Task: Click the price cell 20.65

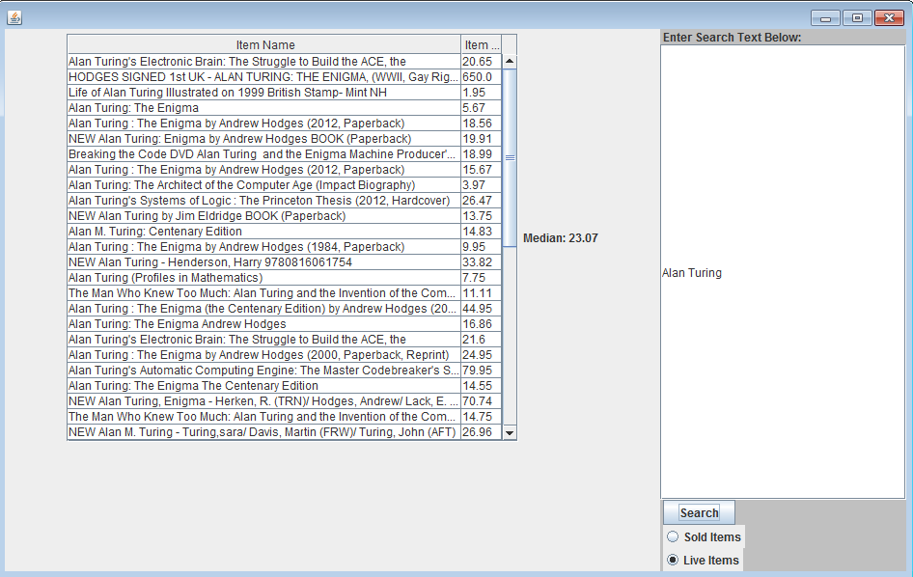Action: coord(481,61)
